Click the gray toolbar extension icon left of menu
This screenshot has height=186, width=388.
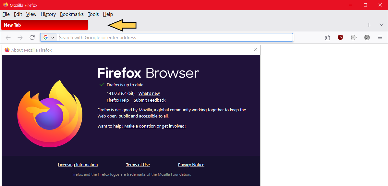point(367,38)
